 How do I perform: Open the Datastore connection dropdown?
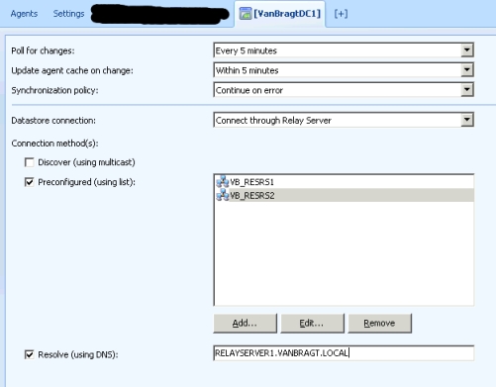(467, 120)
